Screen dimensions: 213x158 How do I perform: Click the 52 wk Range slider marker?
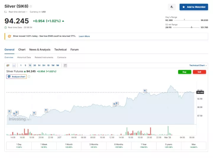click(x=191, y=27)
